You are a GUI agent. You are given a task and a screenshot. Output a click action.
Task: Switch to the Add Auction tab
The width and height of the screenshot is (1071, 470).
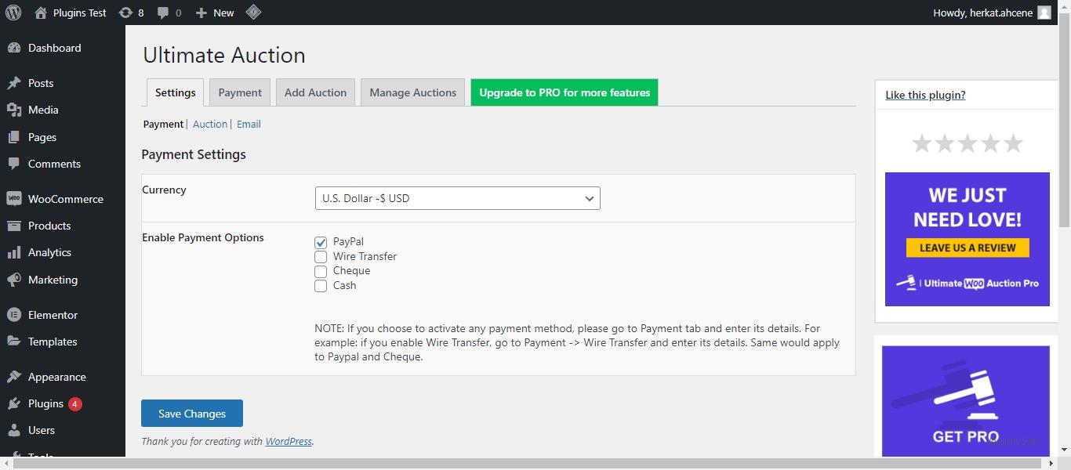pos(315,92)
